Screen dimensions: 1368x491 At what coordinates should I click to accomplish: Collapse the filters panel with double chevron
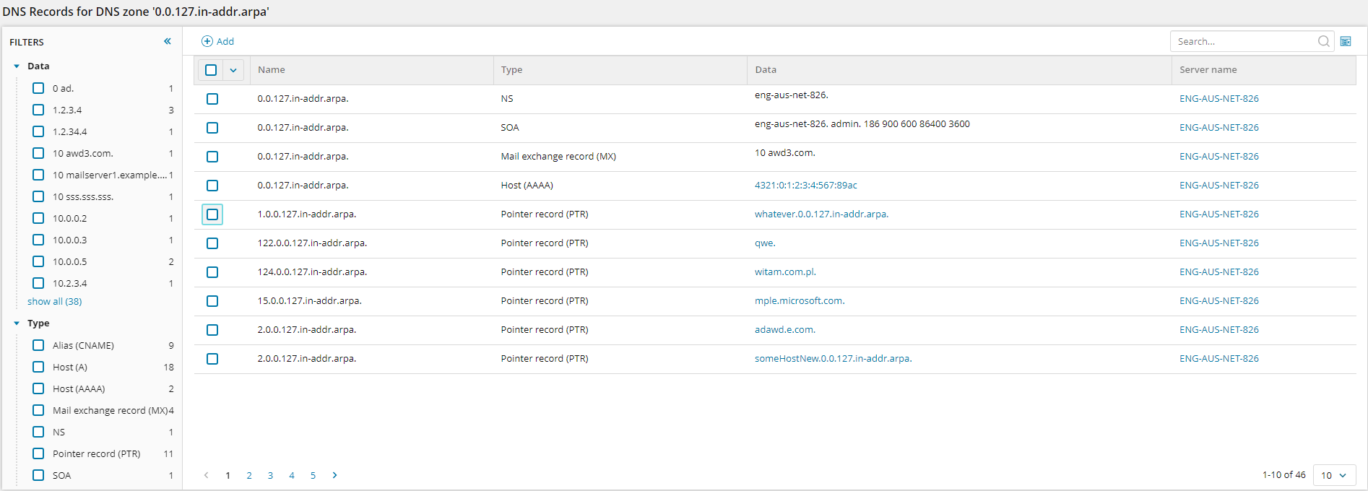pos(168,41)
